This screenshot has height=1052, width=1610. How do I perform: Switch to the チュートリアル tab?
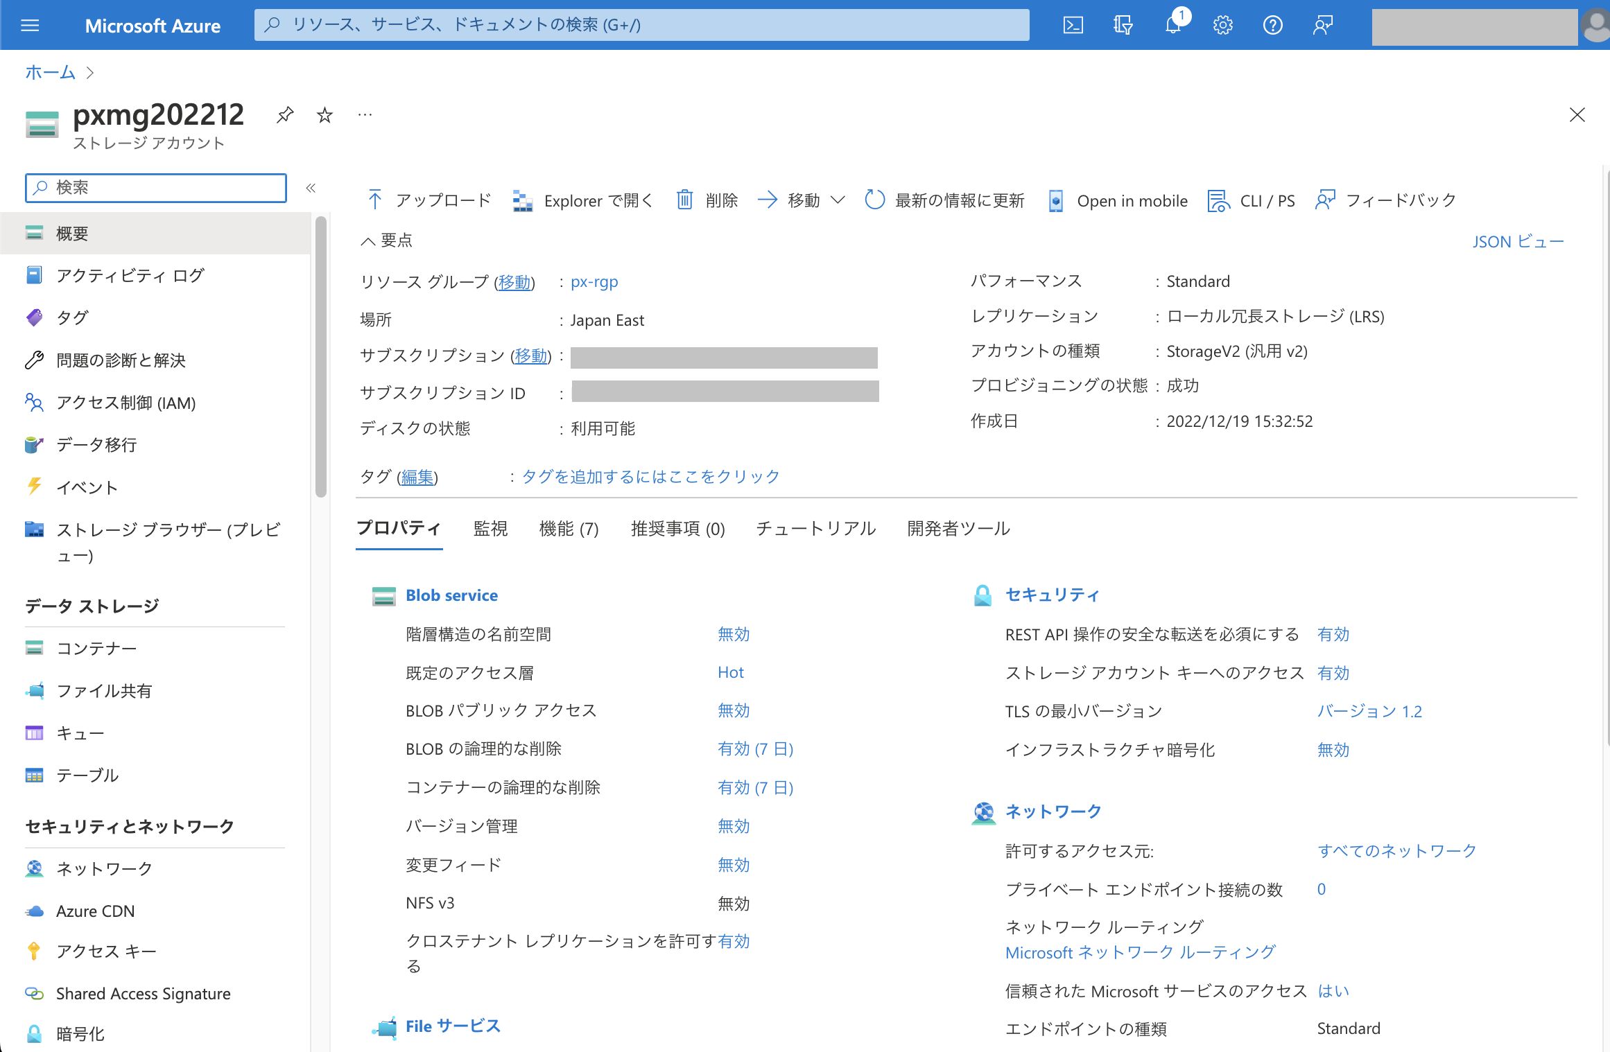click(x=816, y=529)
